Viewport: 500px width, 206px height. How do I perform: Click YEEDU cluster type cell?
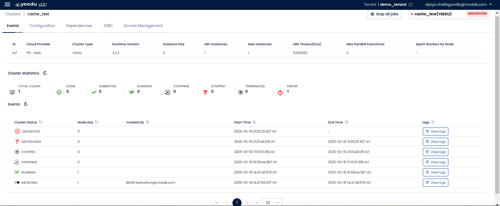click(77, 53)
